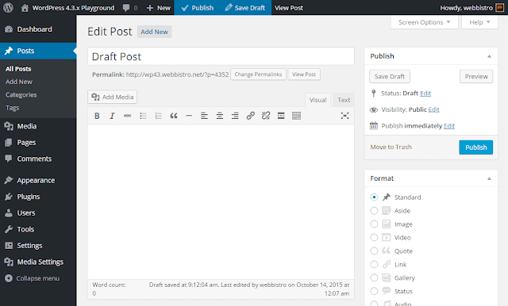Align text left in editor
This screenshot has height=306, width=508.
coord(204,116)
